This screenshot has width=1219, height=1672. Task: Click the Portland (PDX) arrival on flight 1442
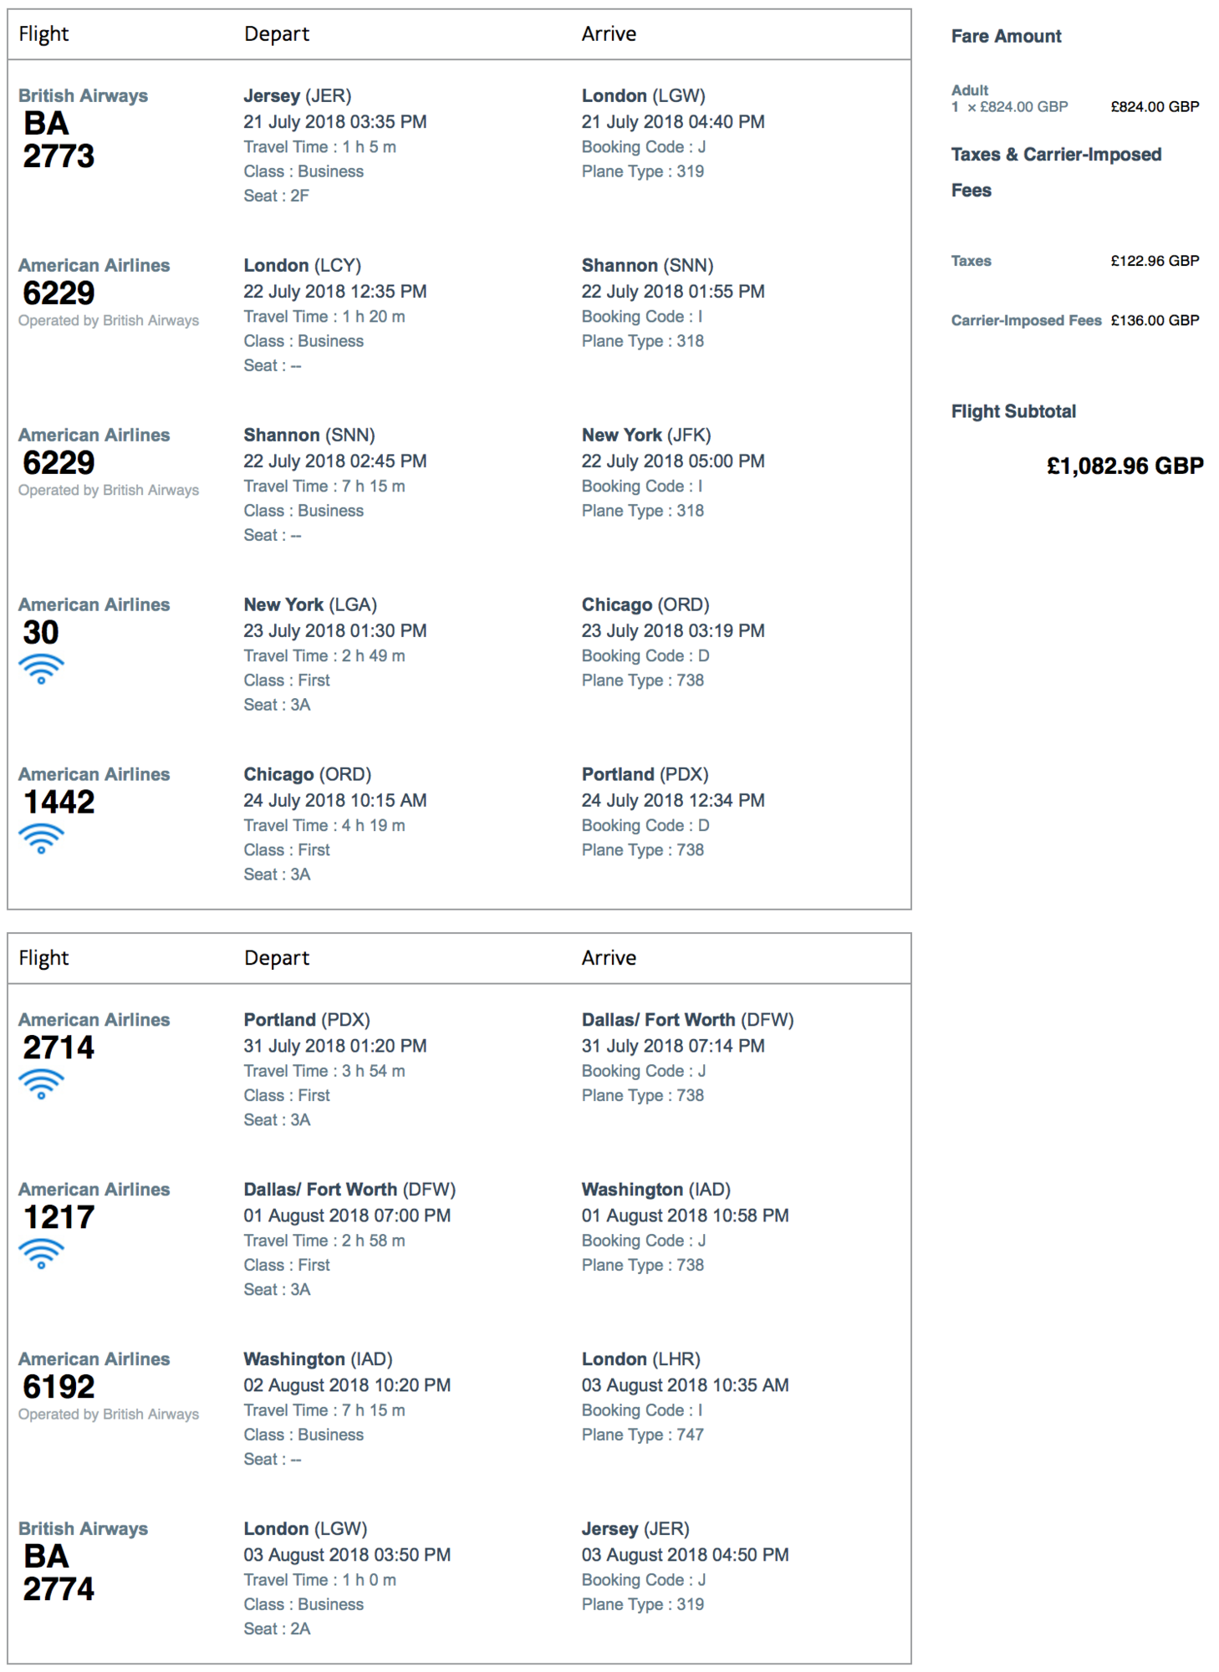[645, 774]
